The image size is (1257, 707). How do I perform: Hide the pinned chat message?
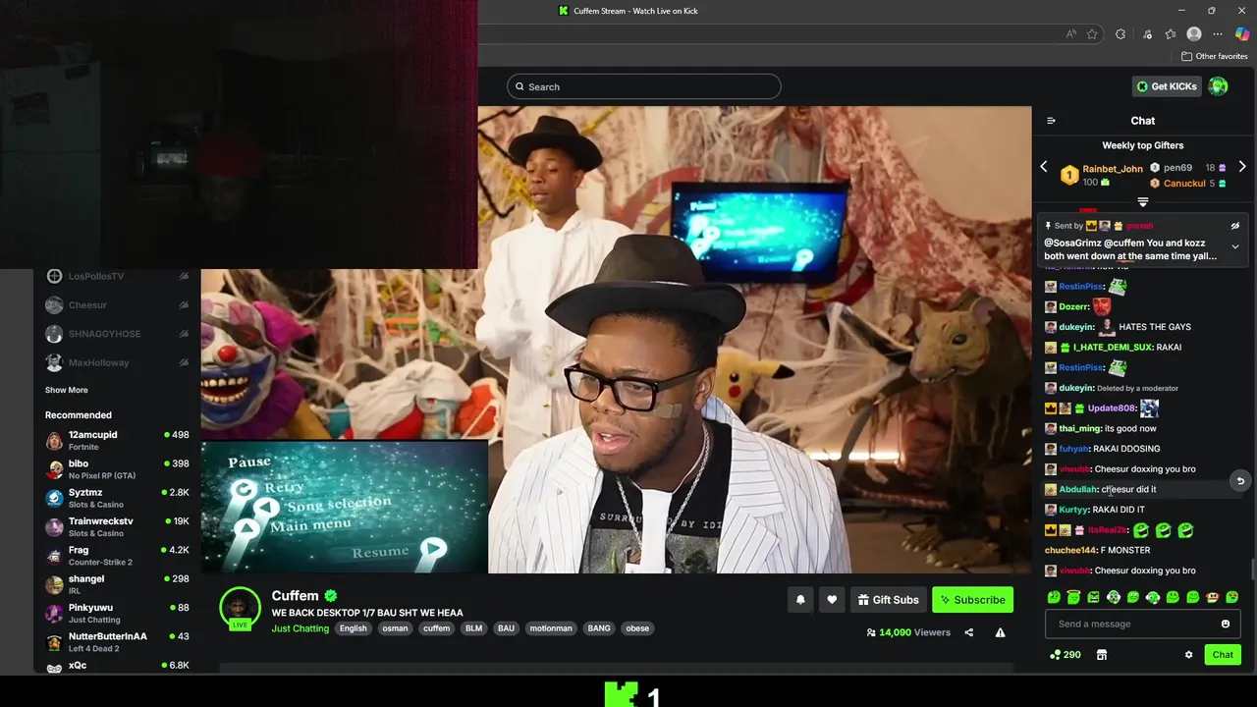click(x=1235, y=226)
